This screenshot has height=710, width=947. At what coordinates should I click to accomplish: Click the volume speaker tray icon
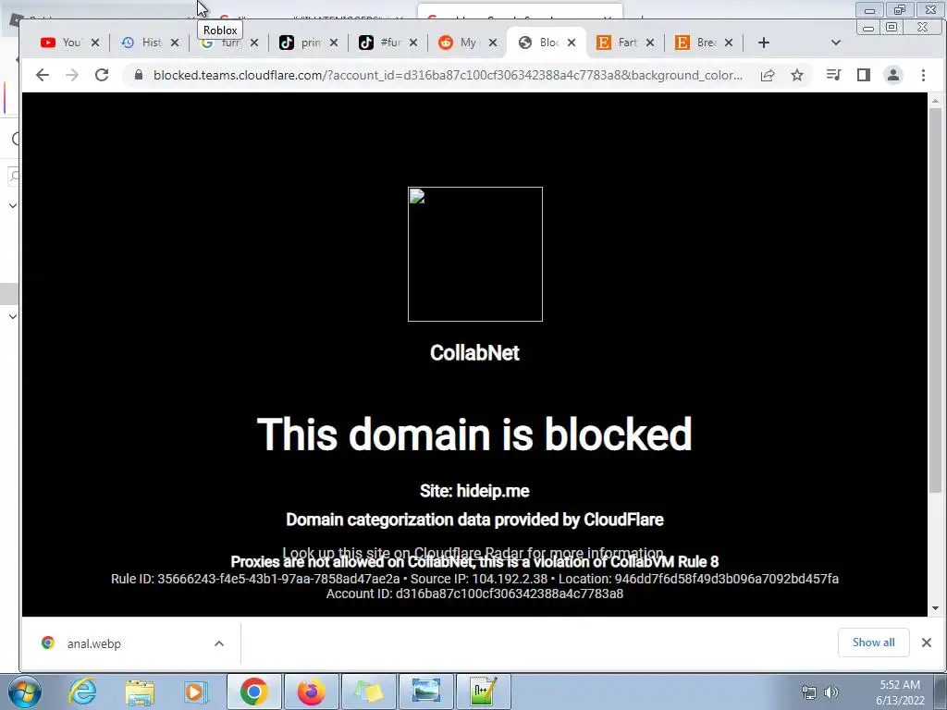pos(831,692)
